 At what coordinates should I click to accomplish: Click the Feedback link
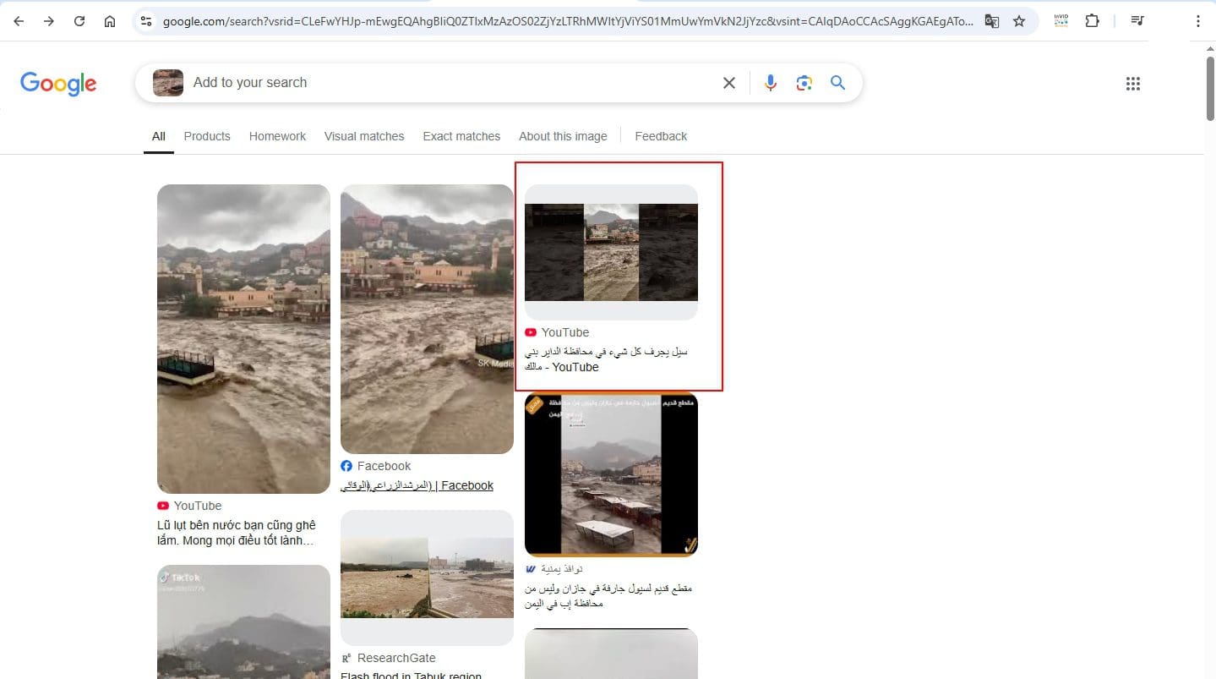[x=661, y=136]
